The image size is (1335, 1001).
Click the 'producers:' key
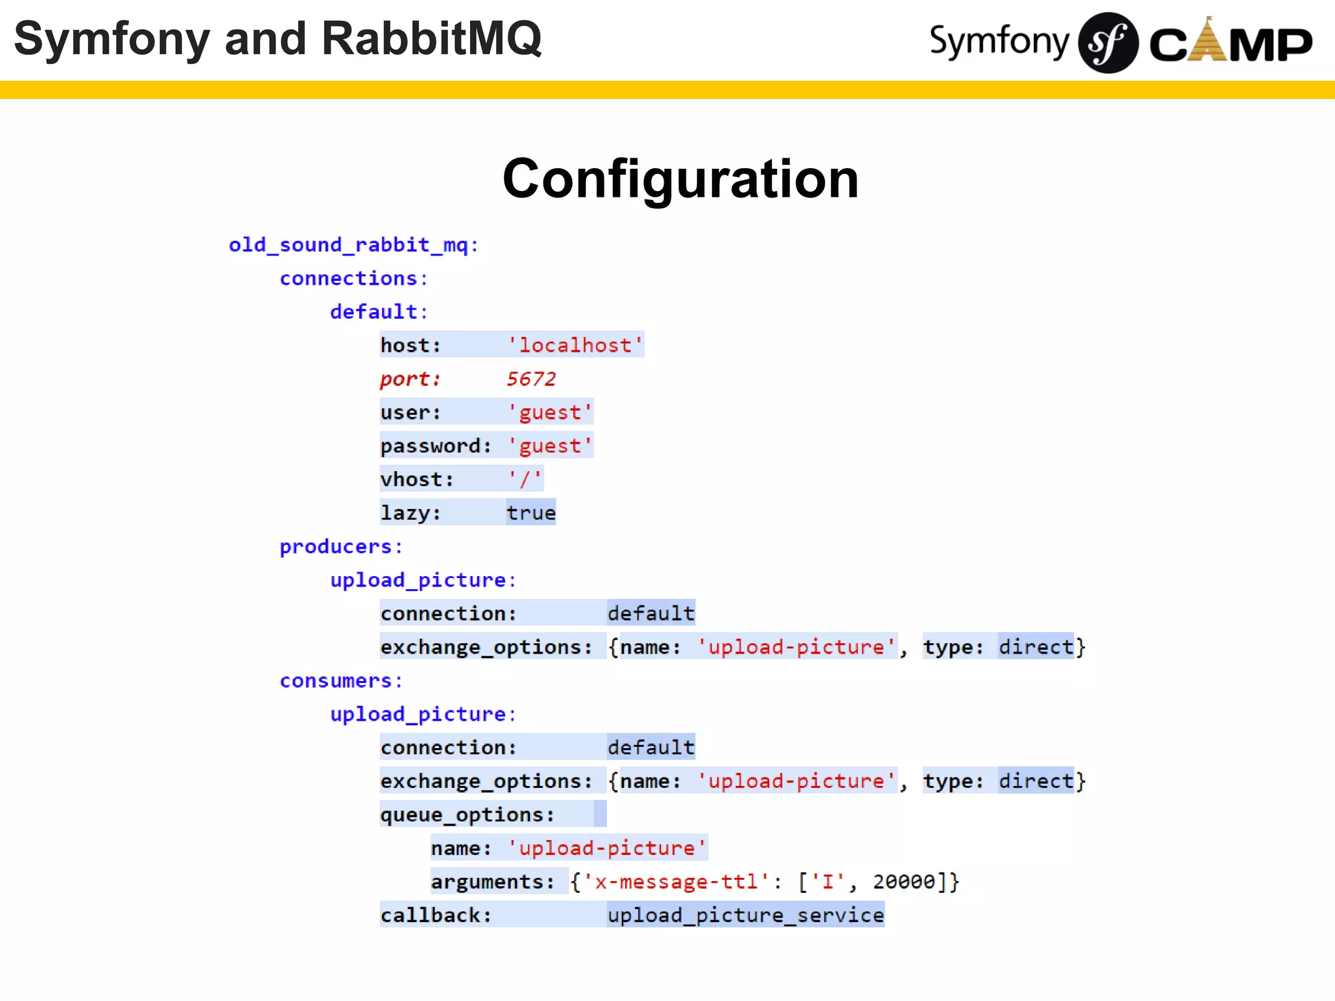[x=342, y=547]
